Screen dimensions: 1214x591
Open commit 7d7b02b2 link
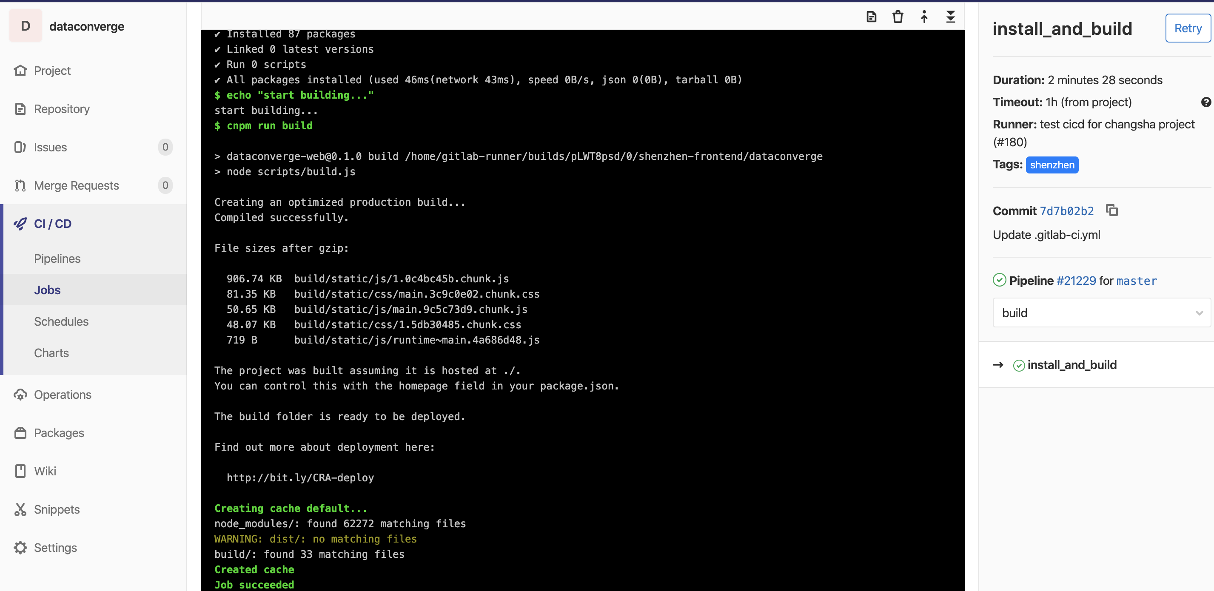coord(1066,211)
